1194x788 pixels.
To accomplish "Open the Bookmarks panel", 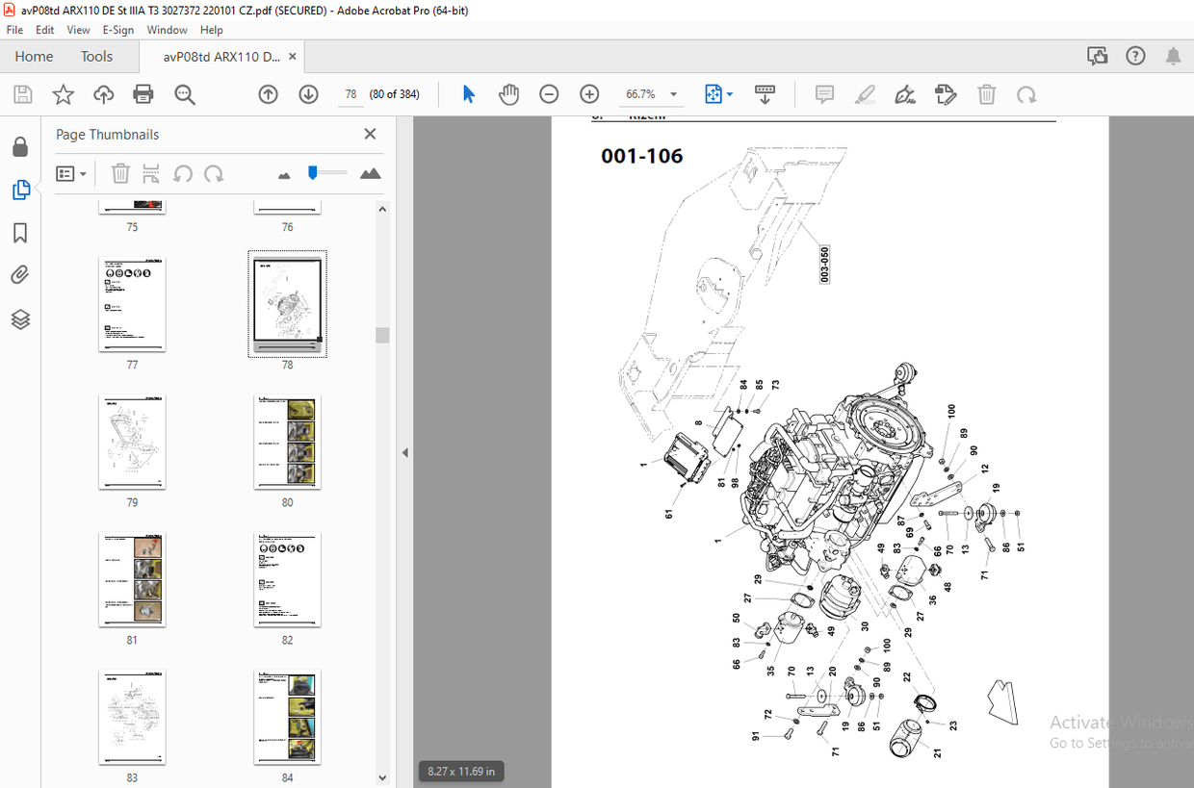I will [21, 233].
